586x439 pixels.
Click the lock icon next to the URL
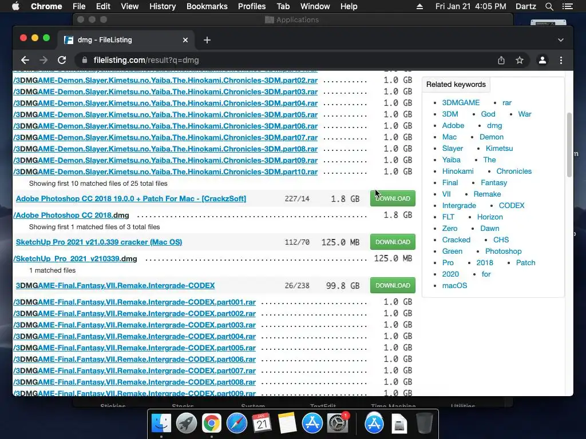tap(85, 60)
